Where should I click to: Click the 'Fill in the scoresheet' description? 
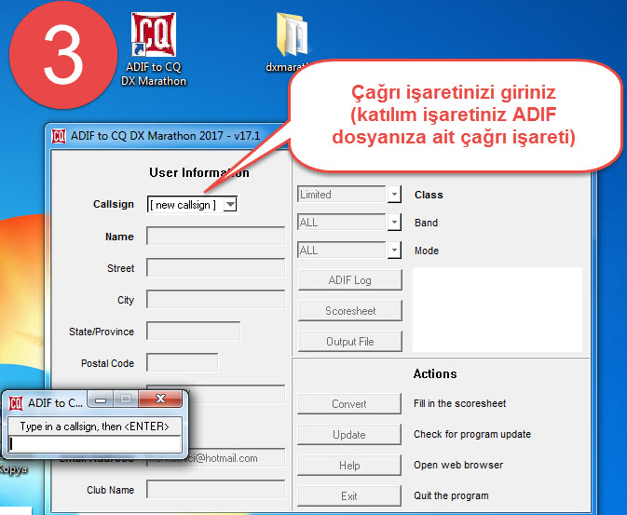coord(459,403)
